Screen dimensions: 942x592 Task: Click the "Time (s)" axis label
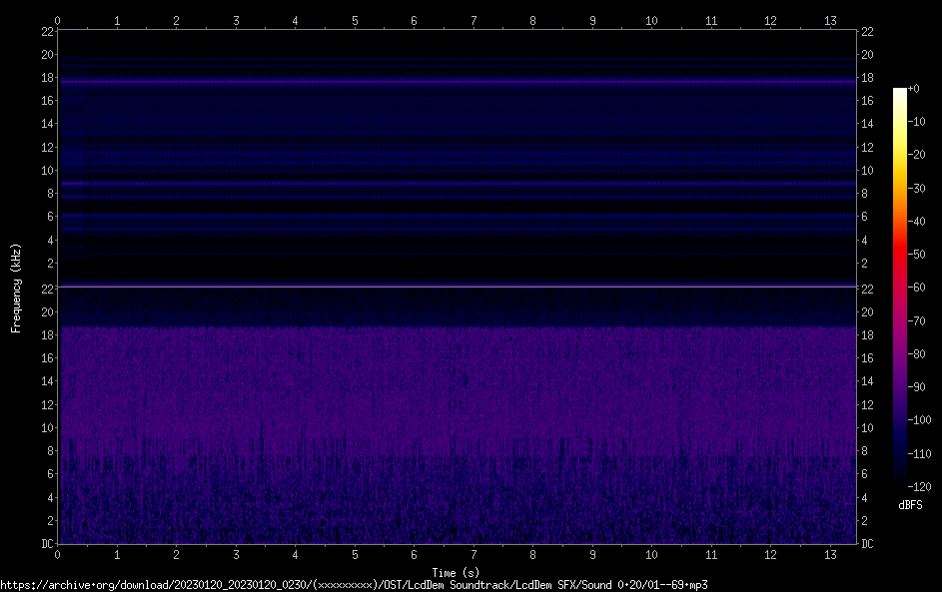456,572
